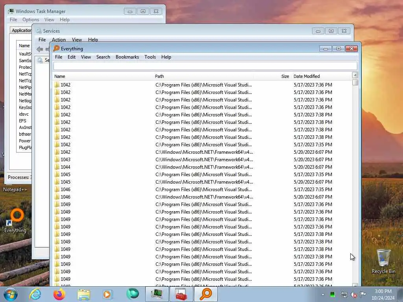Open the Notepad++ desktop shortcut
The image size is (403, 302).
(x=15, y=190)
